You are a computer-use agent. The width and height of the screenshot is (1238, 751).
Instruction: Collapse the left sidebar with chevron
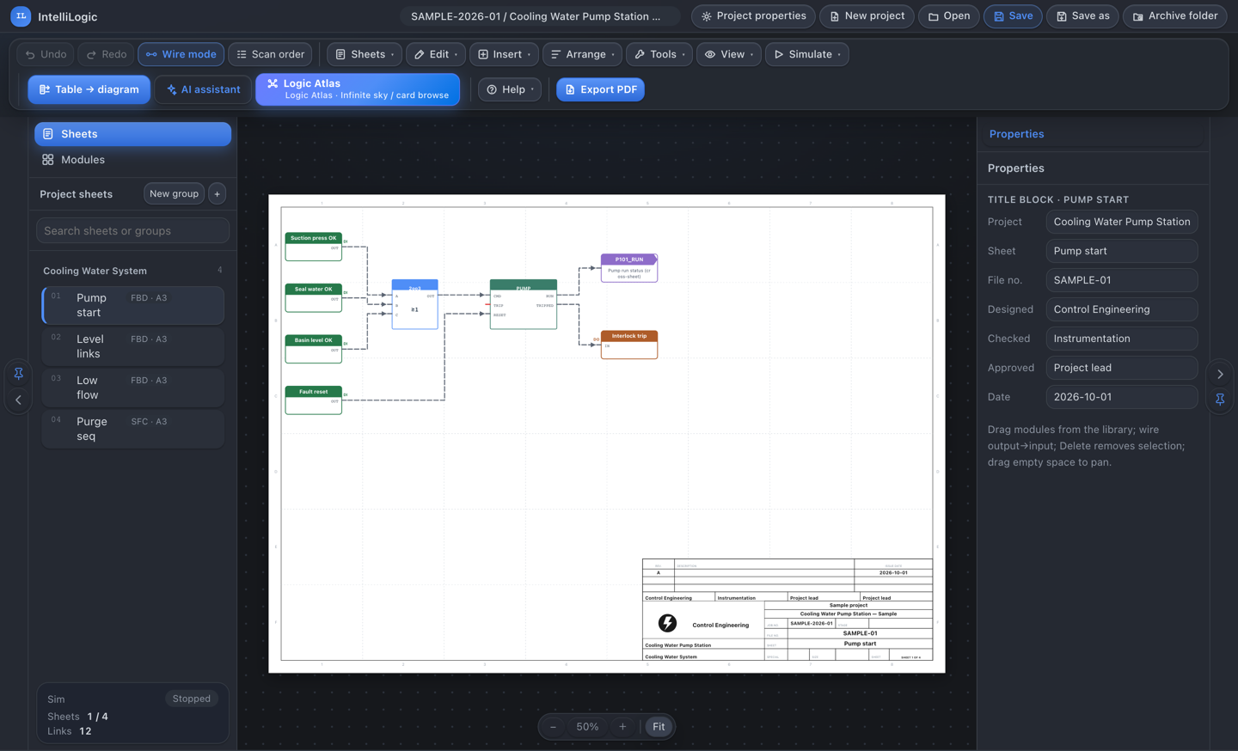(18, 400)
